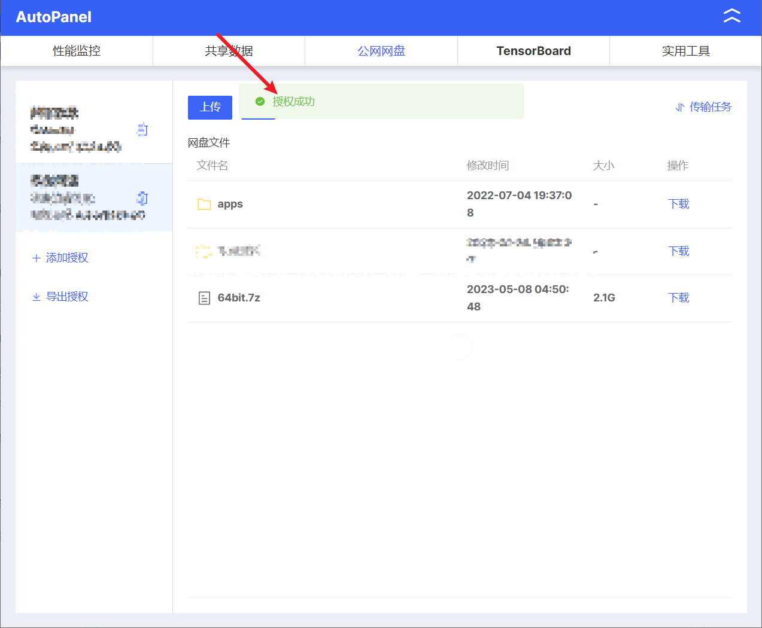This screenshot has height=628, width=762.
Task: Open the apps folder using its folder icon
Action: point(204,204)
